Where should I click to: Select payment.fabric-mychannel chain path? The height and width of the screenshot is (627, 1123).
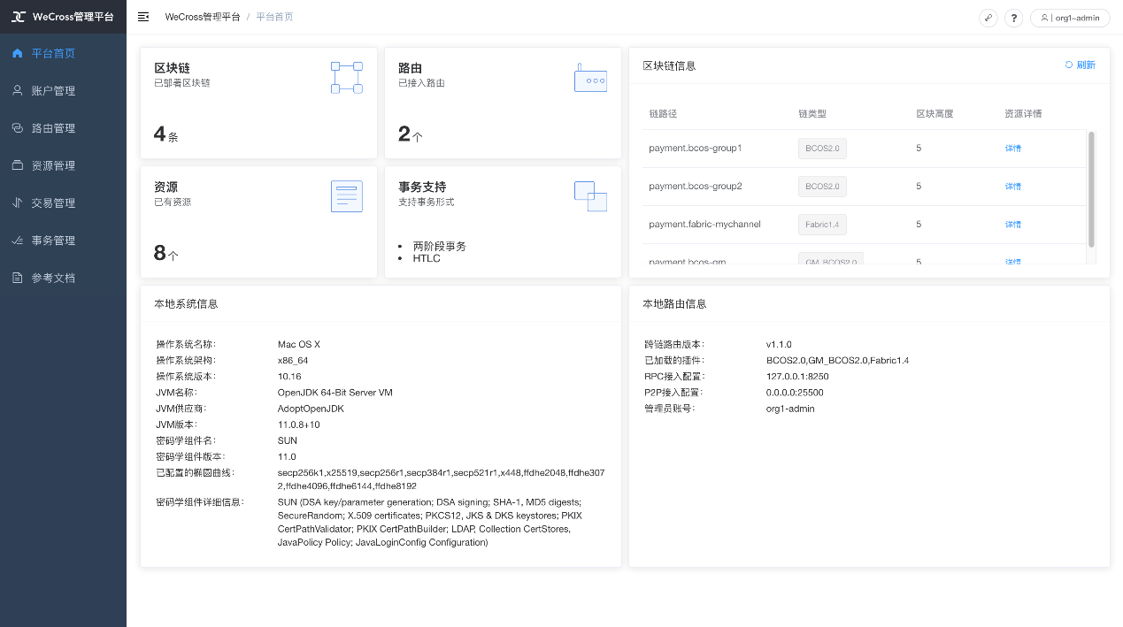(x=704, y=225)
